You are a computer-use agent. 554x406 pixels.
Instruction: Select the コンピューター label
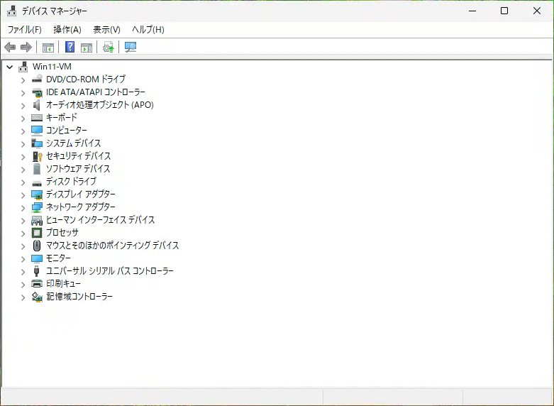(67, 131)
